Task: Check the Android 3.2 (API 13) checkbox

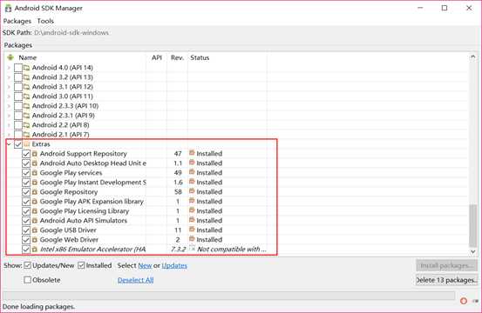Action: [18, 77]
